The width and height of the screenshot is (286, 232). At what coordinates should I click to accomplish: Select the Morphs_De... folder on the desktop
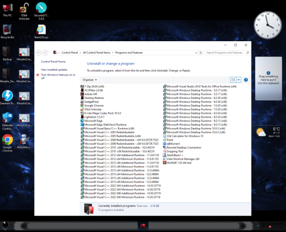tap(7, 75)
